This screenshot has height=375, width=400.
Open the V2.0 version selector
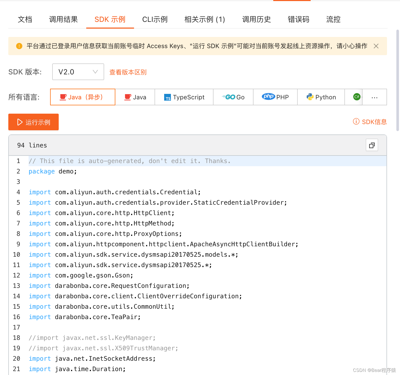tap(78, 72)
